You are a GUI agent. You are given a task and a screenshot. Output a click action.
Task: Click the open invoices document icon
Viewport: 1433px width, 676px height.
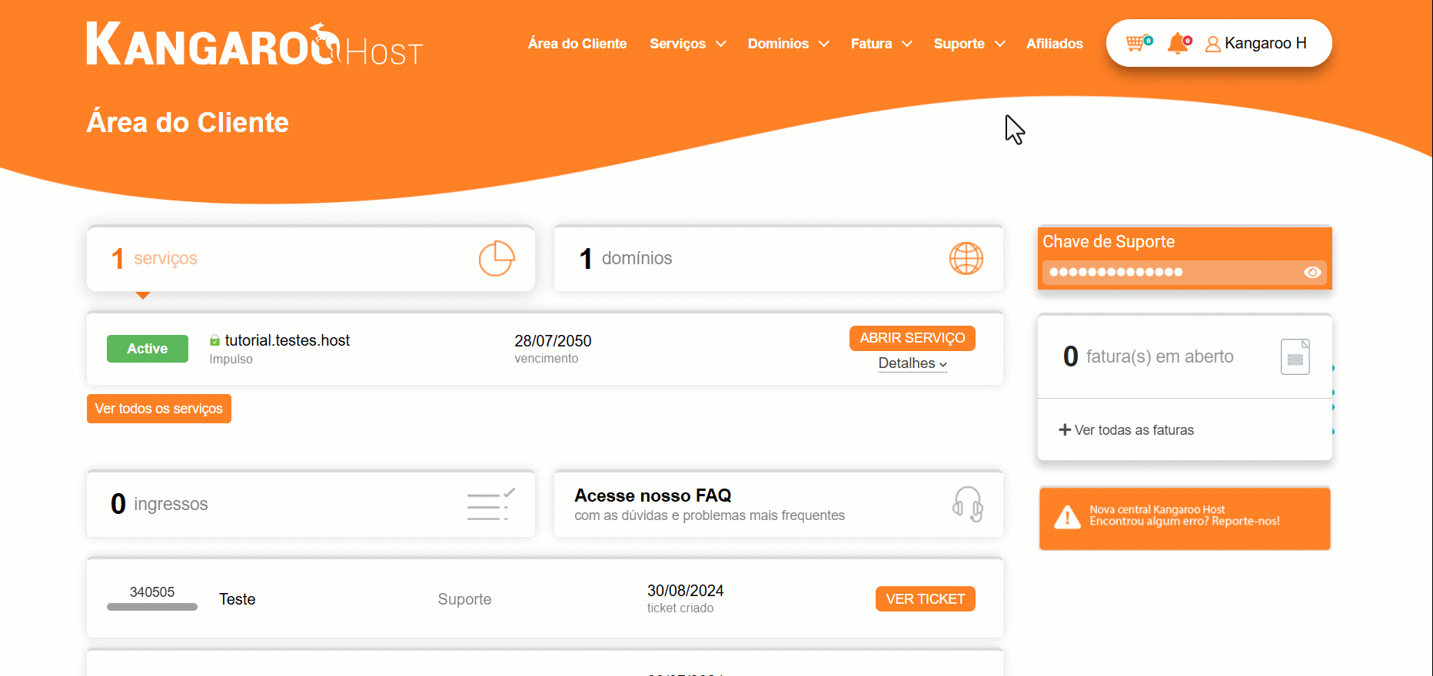1295,356
